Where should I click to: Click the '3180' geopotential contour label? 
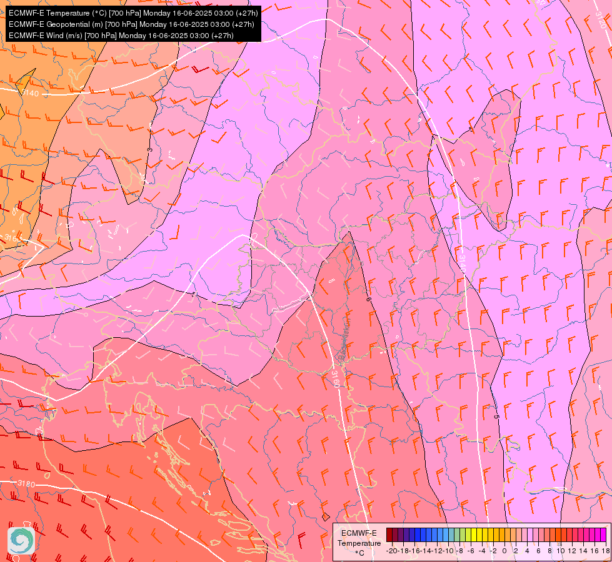26,483
